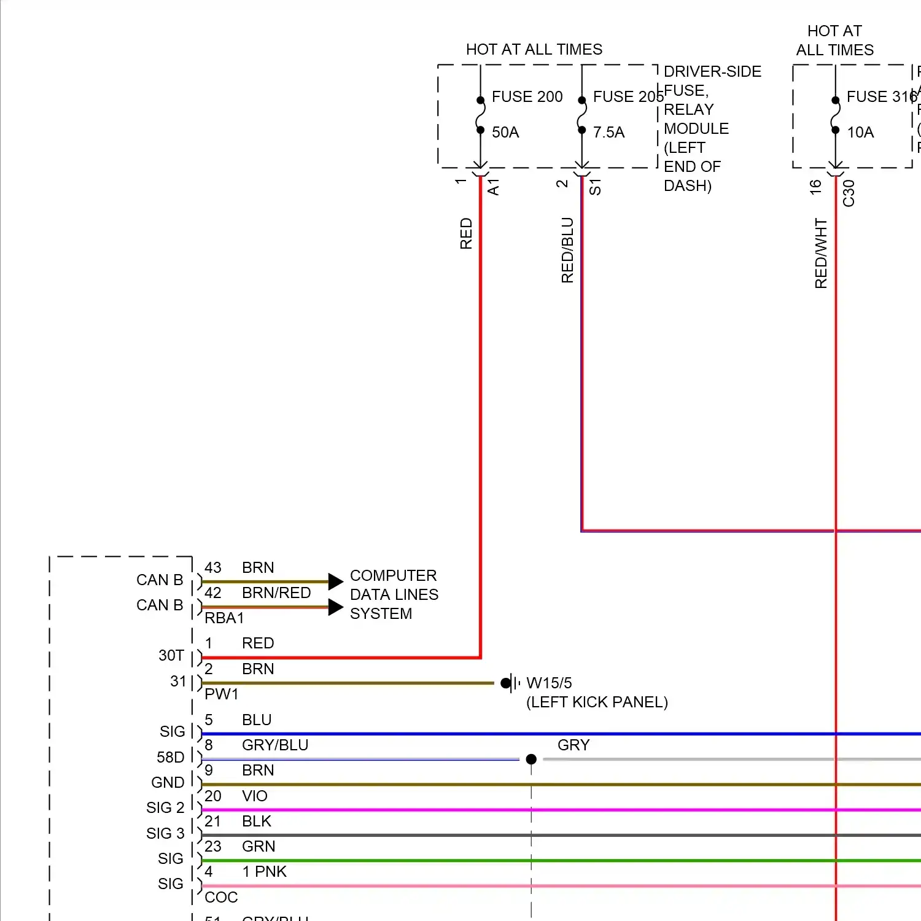Click the 'COC' connector label

point(221,897)
